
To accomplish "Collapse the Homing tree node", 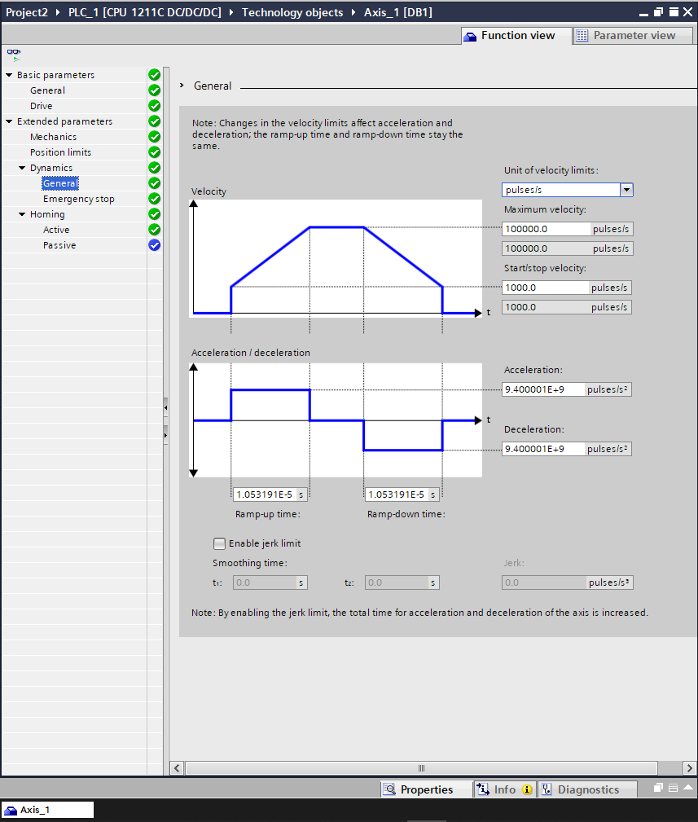I will pyautogui.click(x=22, y=214).
